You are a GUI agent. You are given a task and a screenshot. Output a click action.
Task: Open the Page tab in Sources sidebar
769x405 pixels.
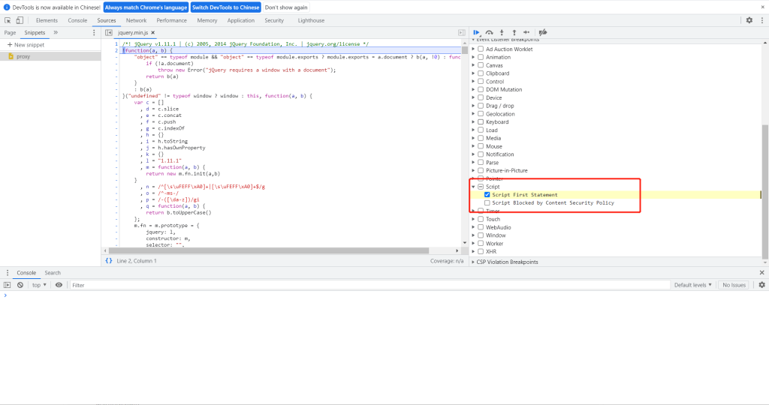pyautogui.click(x=10, y=33)
